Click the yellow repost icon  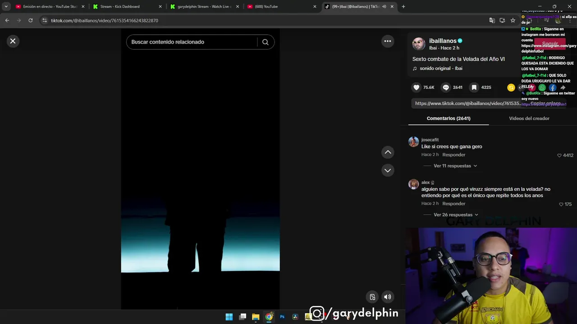tap(511, 88)
